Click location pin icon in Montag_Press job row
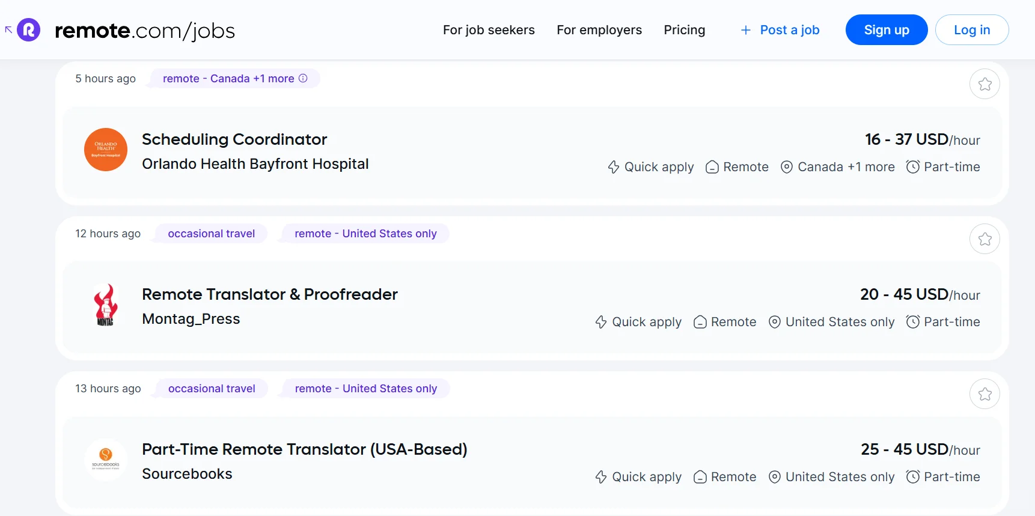Screen dimensions: 1035x516 click(775, 322)
